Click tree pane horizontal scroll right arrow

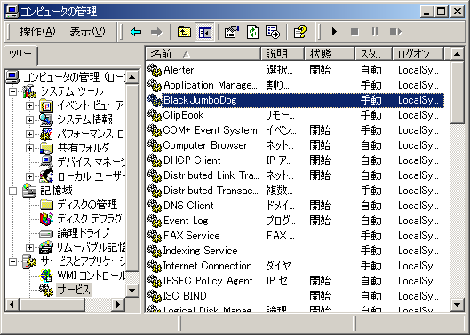click(118, 305)
